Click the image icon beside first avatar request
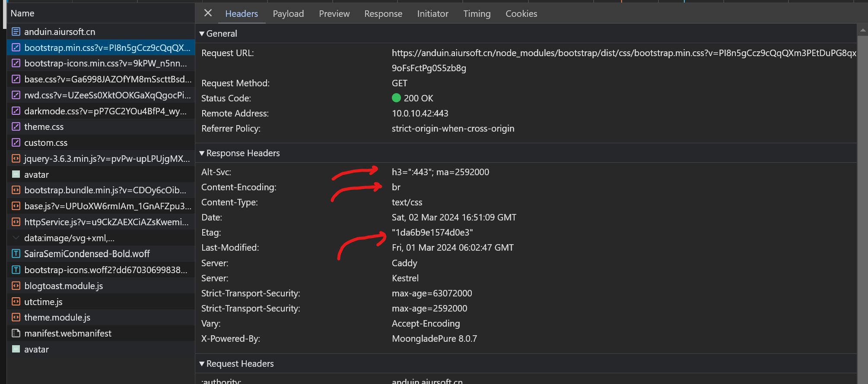868x384 pixels. tap(16, 175)
